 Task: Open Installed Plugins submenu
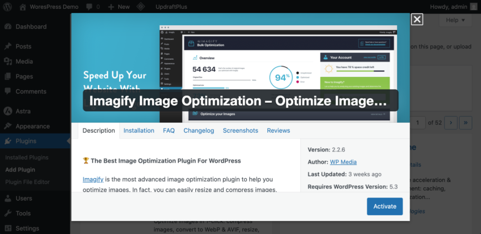(x=27, y=158)
